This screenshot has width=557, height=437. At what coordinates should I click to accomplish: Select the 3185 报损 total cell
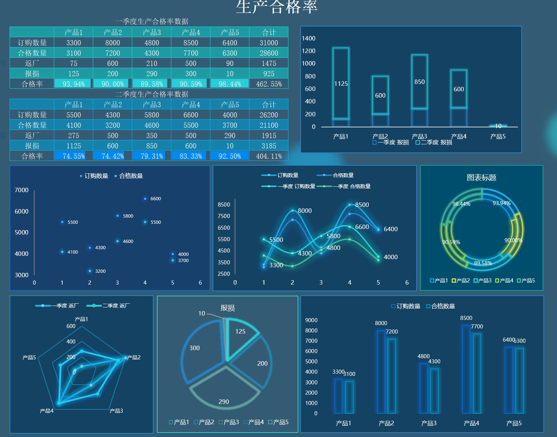click(269, 146)
